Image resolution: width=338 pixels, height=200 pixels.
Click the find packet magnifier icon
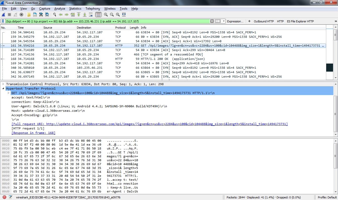click(55, 15)
